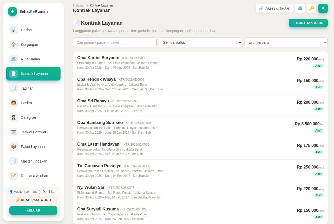Click the UBAH PASSWORD button
The image size is (334, 224).
[x=33, y=200]
